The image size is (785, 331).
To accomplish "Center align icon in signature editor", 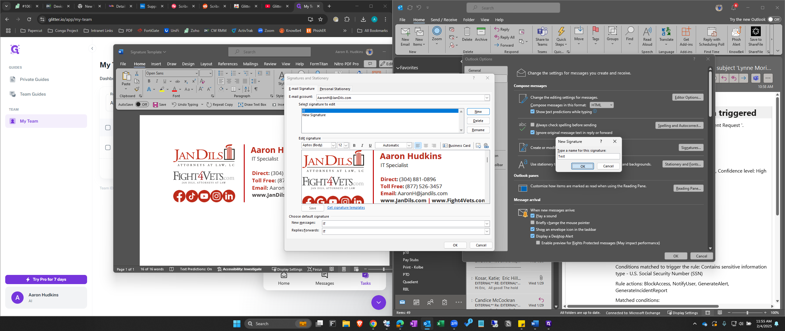I will pos(426,146).
